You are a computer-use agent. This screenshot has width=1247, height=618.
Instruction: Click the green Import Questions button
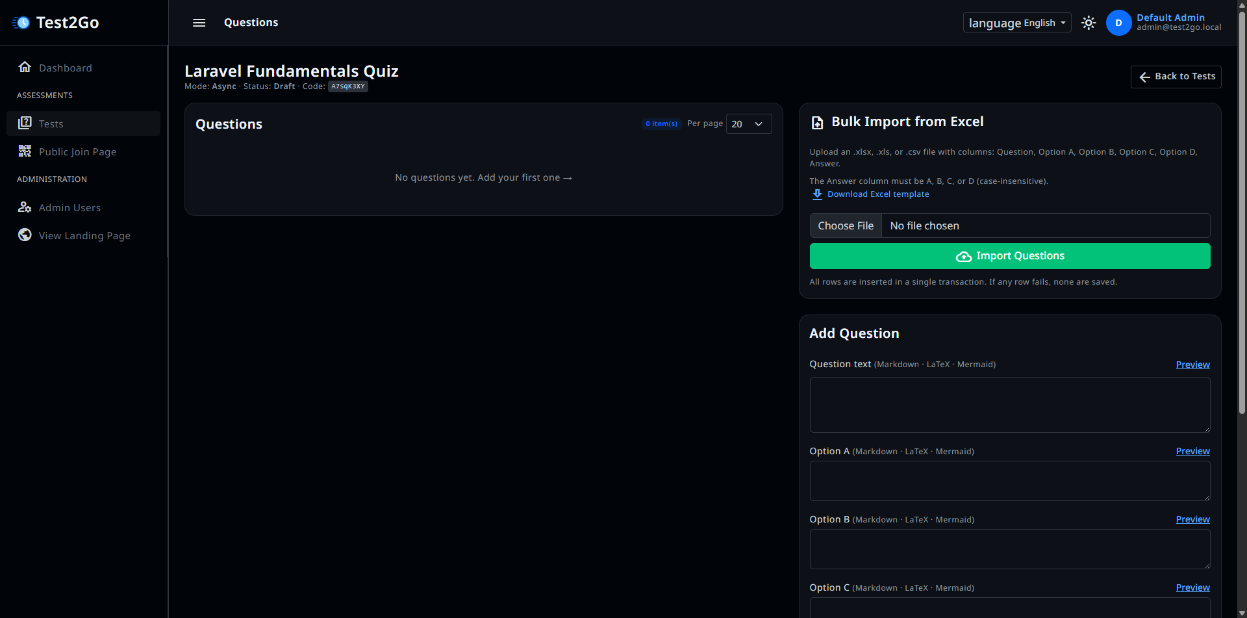point(1010,256)
